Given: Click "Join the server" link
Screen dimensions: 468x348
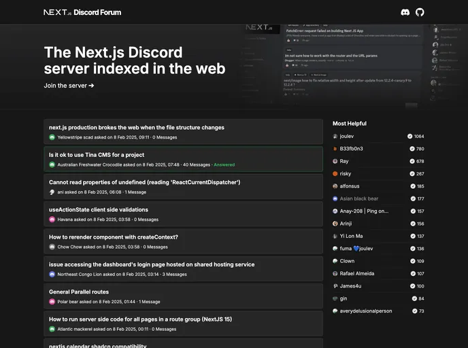Looking at the screenshot, I should tap(69, 86).
